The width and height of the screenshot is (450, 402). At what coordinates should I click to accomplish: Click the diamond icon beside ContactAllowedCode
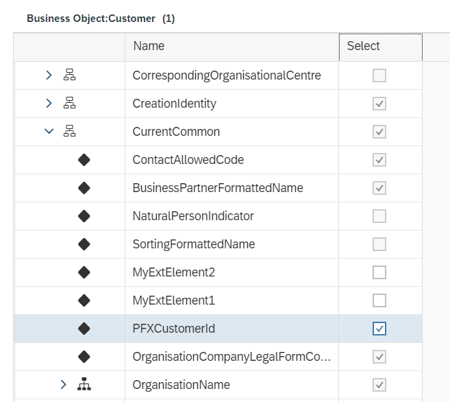point(84,160)
